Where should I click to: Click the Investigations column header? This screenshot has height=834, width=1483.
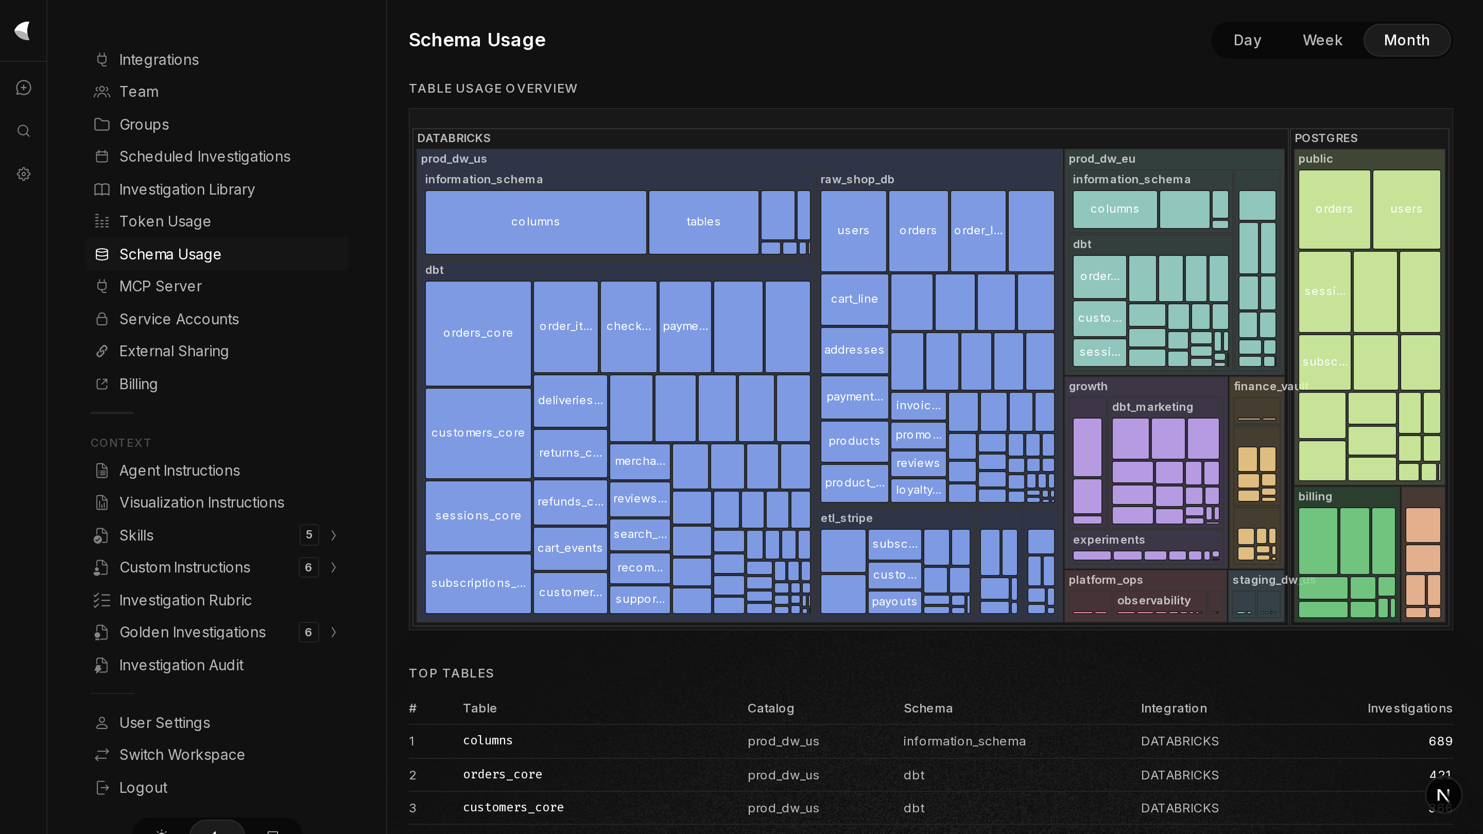point(1409,708)
